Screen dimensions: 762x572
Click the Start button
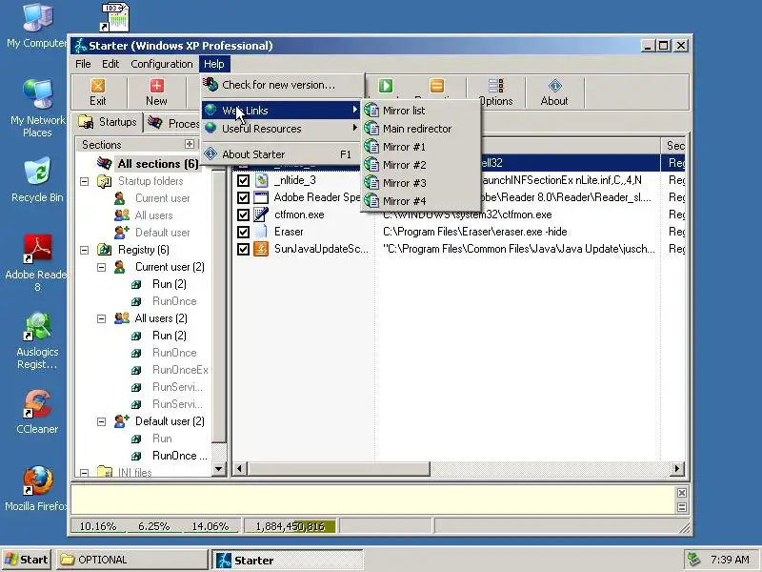(26, 560)
